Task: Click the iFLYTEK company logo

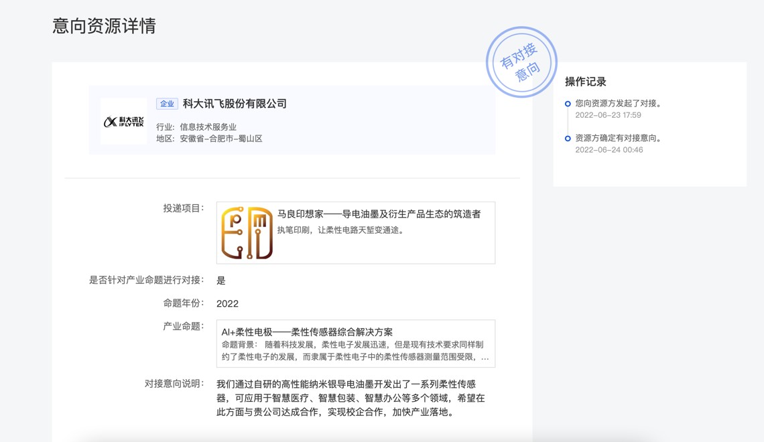Action: [x=124, y=121]
